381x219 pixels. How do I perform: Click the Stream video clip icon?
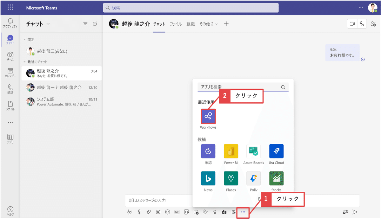205,212
